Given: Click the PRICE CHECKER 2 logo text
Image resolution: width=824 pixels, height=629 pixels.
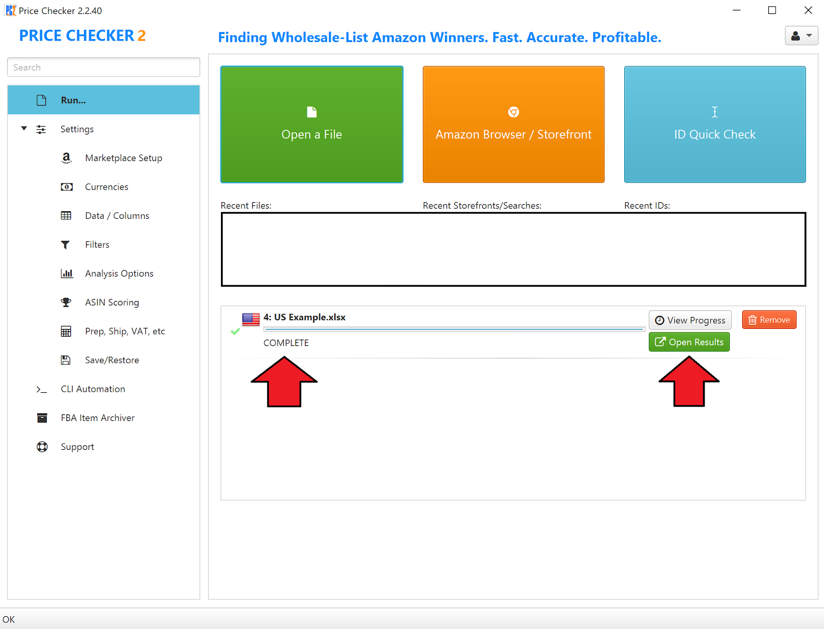Looking at the screenshot, I should pos(82,36).
